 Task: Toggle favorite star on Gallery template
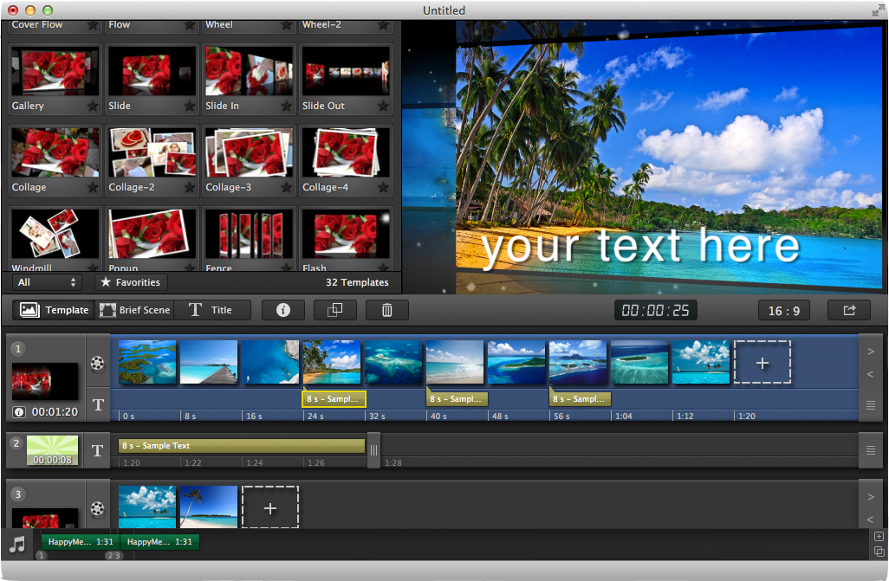click(93, 106)
